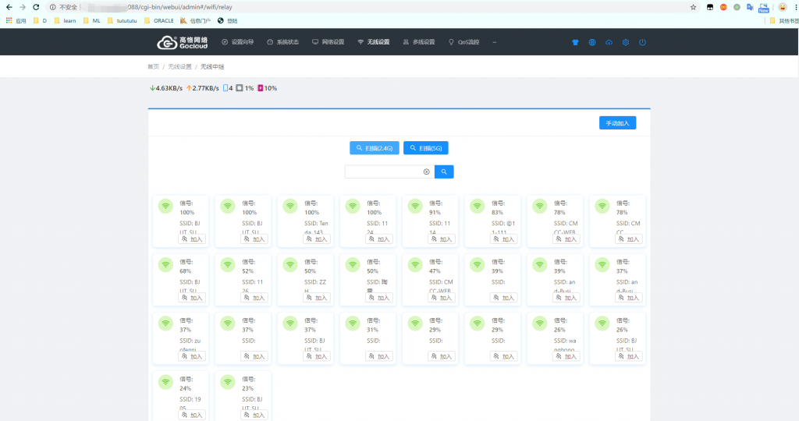Join the CMCC-WEB network with 47% signal
This screenshot has height=421, width=799.
click(442, 298)
